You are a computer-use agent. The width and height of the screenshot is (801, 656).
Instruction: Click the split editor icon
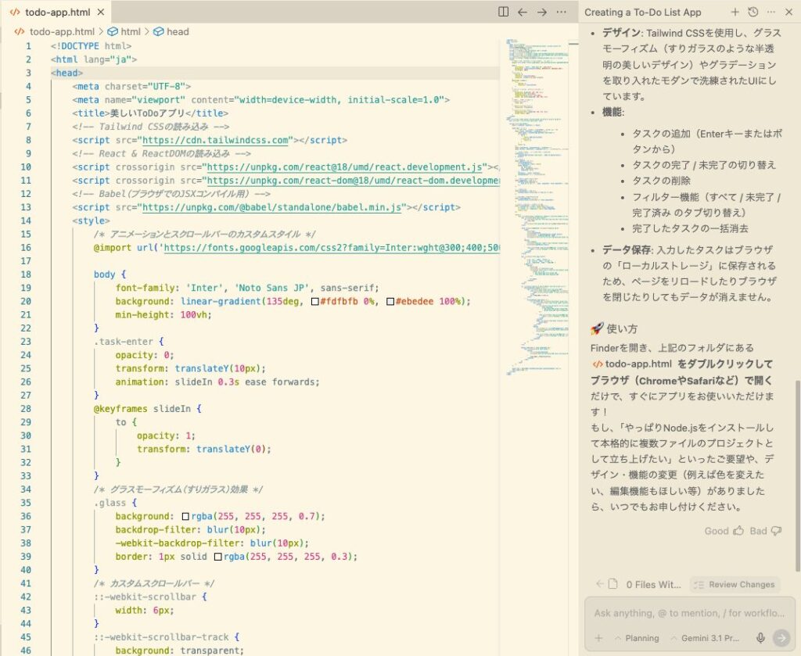point(503,12)
